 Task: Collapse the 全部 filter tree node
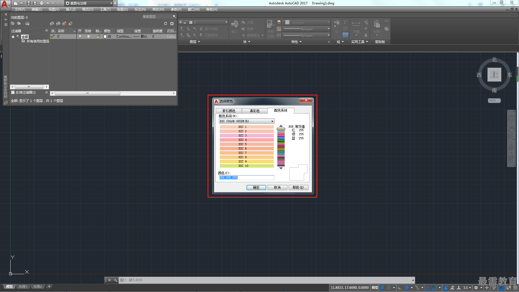[x=13, y=37]
